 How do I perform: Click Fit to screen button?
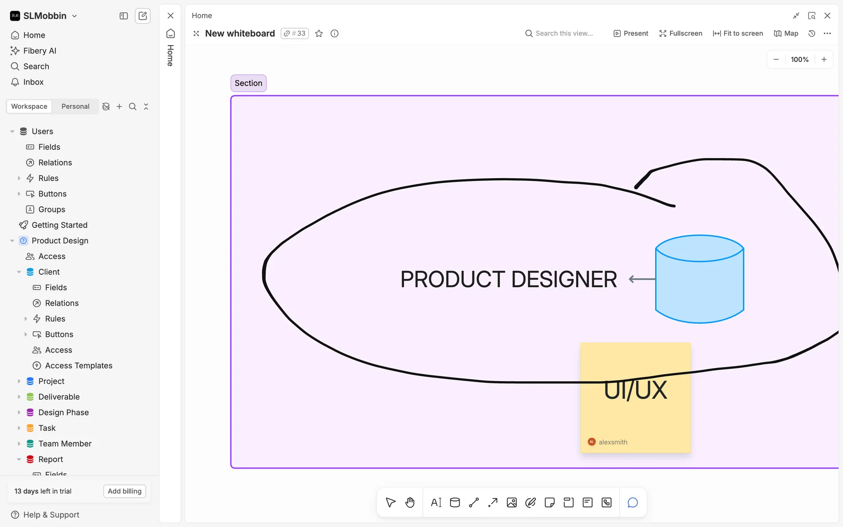click(x=738, y=33)
